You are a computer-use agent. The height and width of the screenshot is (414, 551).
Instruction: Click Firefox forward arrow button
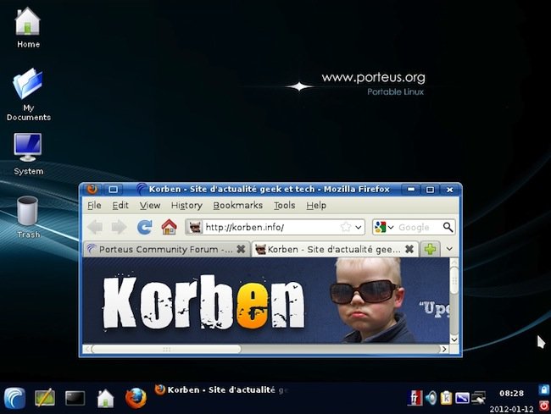coord(120,227)
